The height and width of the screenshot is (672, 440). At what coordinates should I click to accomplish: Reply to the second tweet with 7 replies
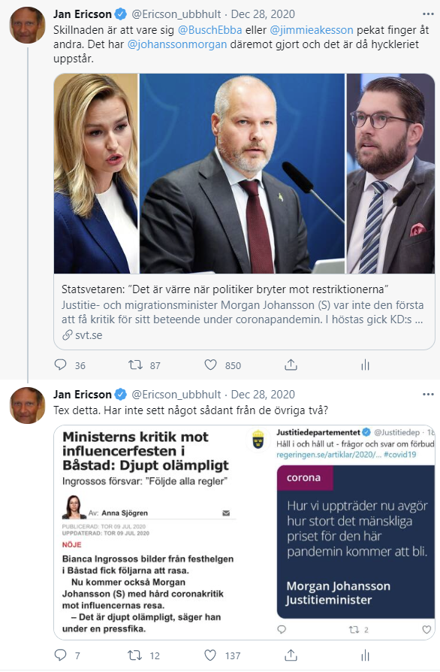(x=60, y=655)
